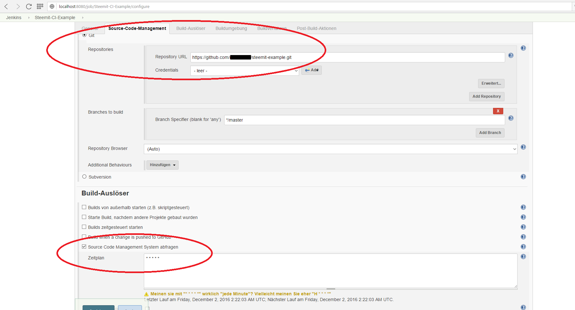Switch to the Buildverfahren tab
Image resolution: width=575 pixels, height=310 pixels.
coord(272,28)
